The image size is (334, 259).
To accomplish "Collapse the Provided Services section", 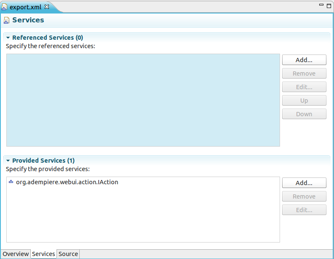I will [x=8, y=161].
